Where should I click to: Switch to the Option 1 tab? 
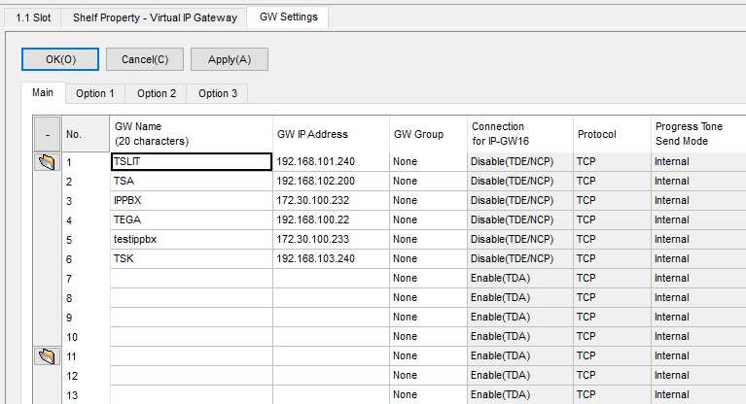click(95, 93)
